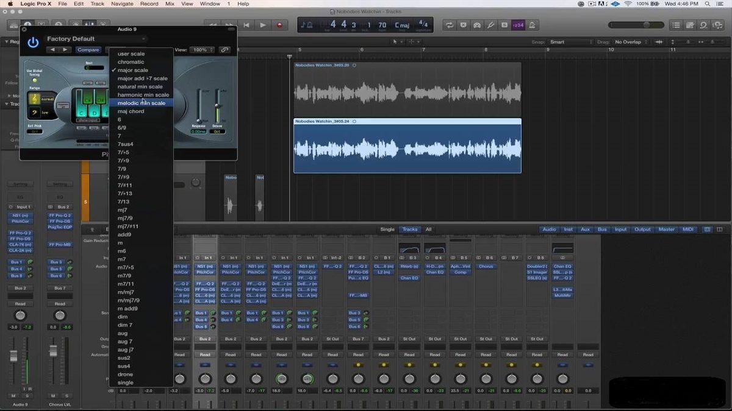Open the Snap Smart dropdown

570,42
